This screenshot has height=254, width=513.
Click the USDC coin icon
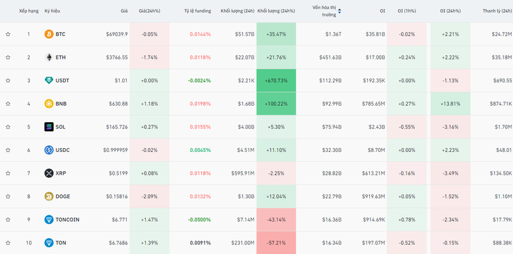tap(49, 150)
